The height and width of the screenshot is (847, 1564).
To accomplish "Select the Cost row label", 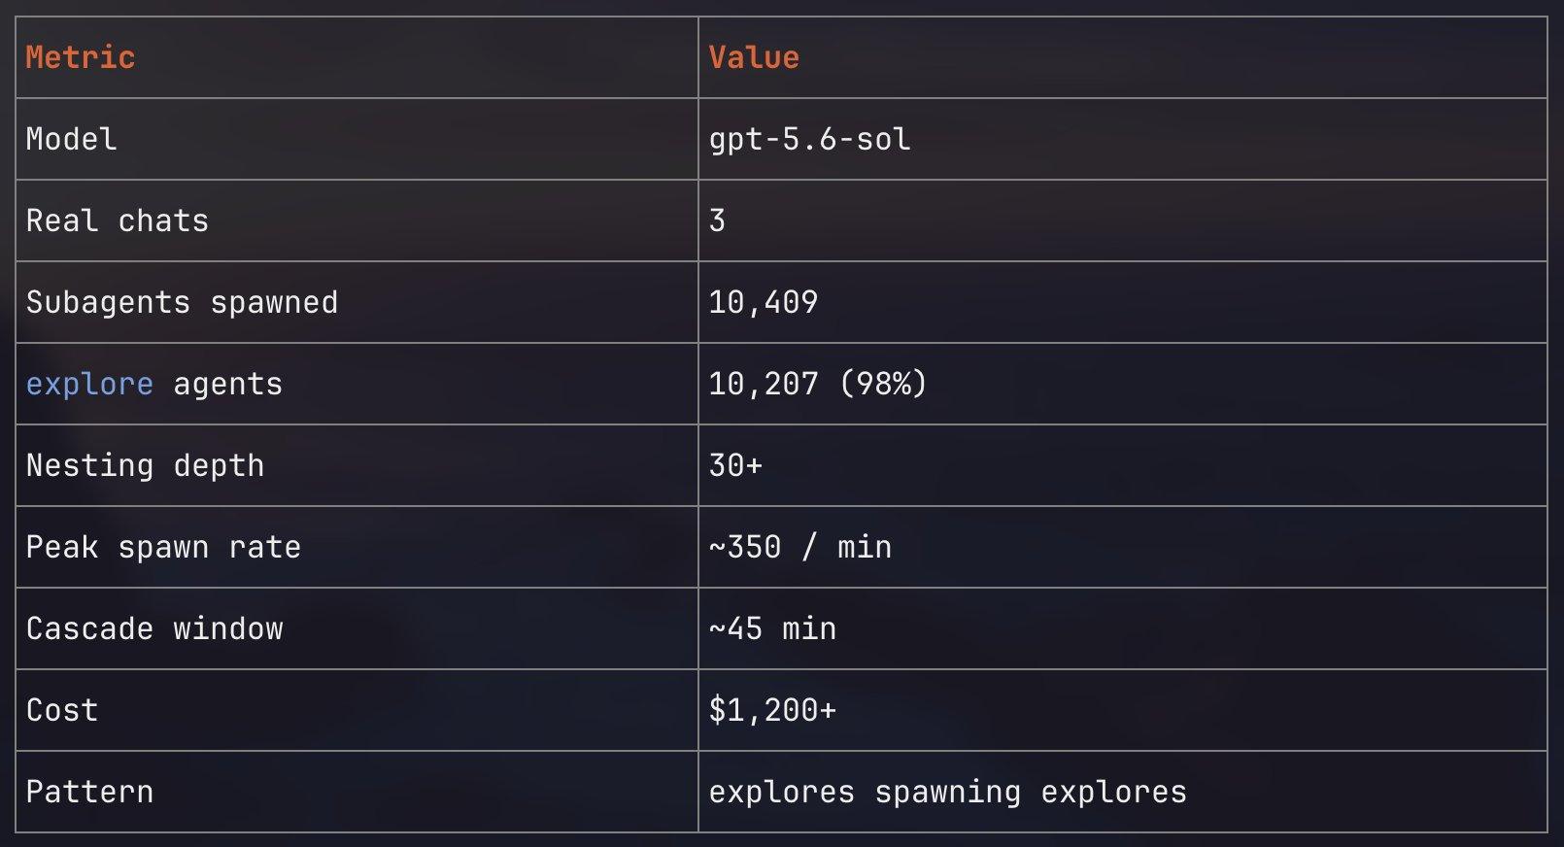I will coord(62,710).
